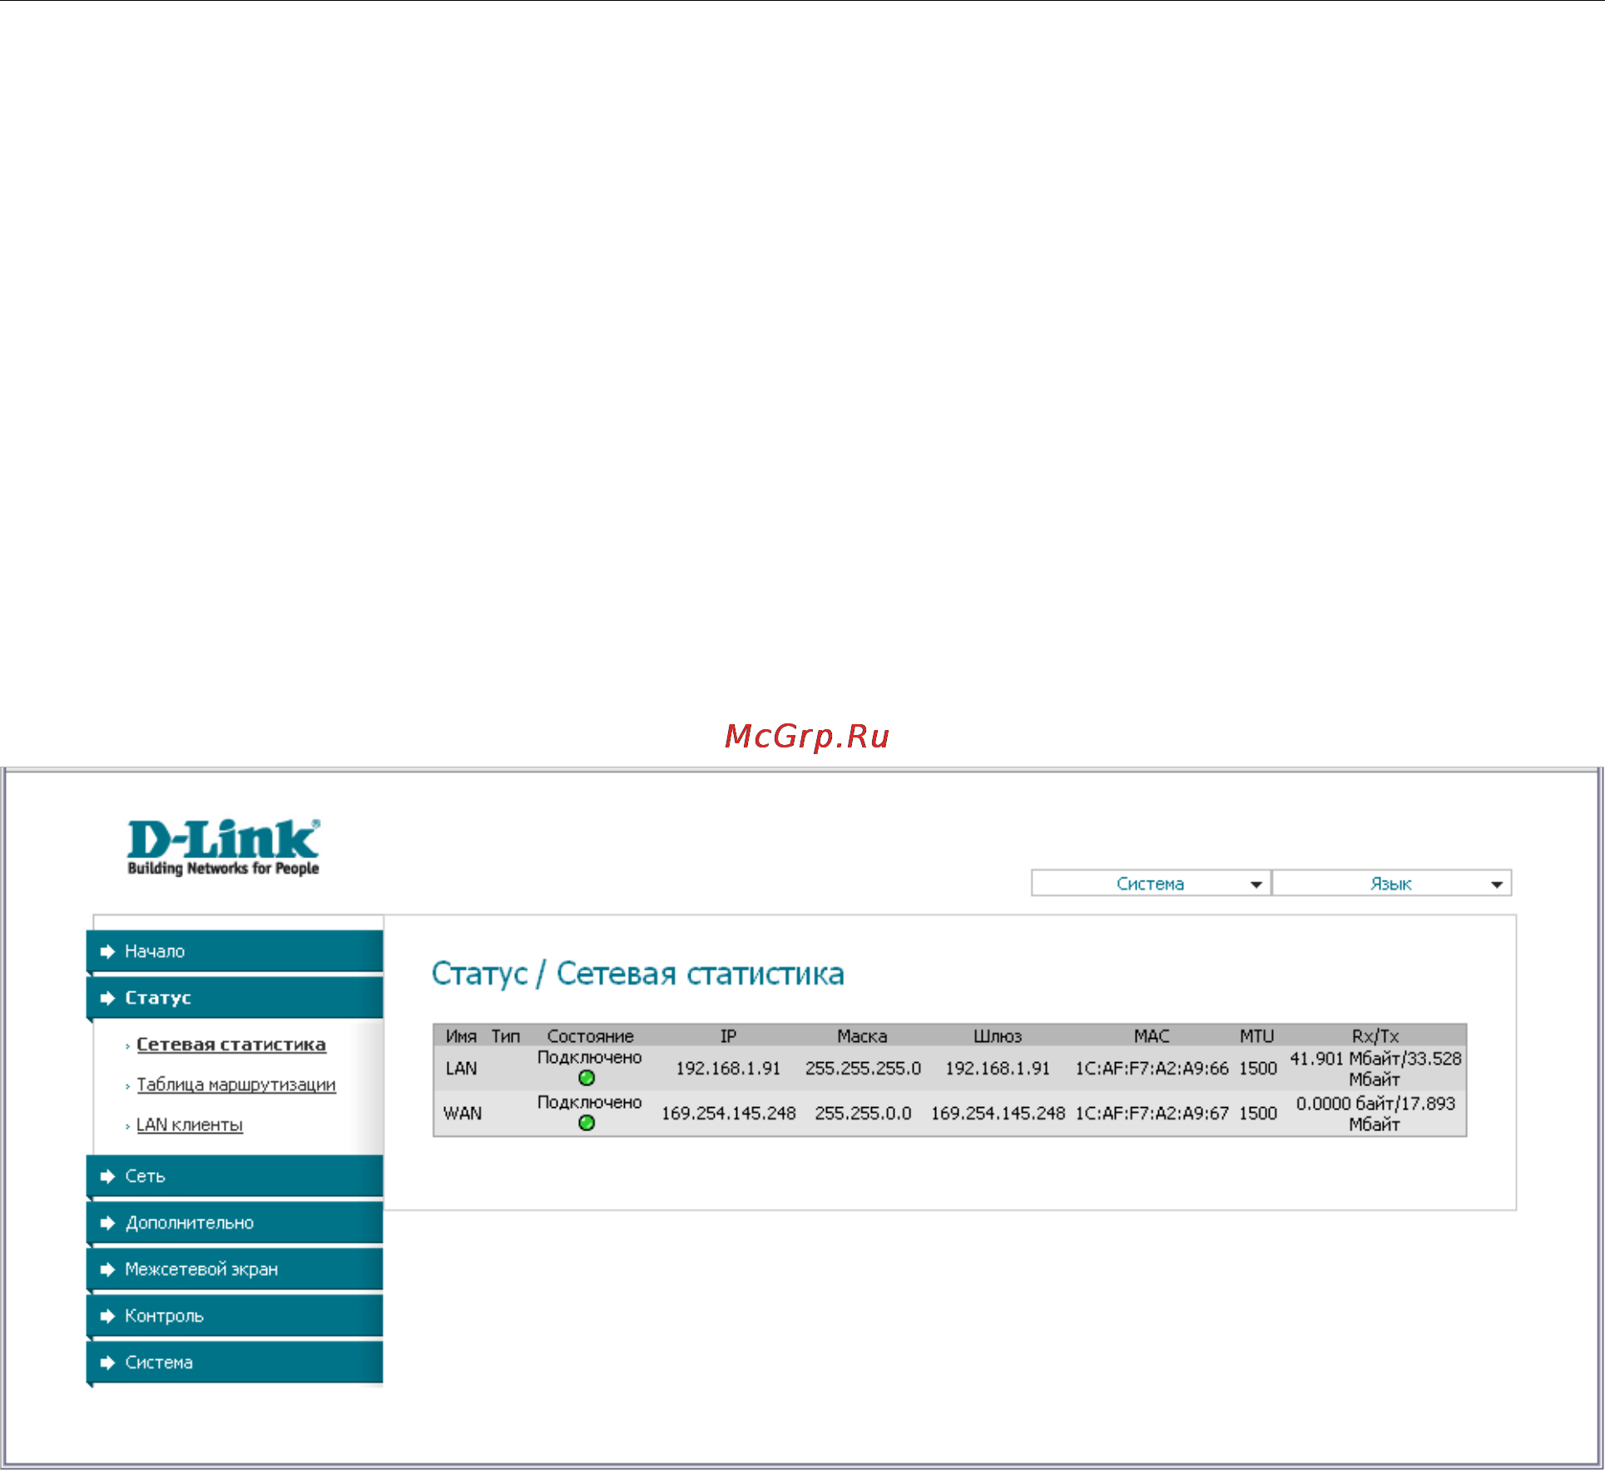Click the arrow icon beside Межсетевой экран
This screenshot has height=1470, width=1605.
(x=107, y=1269)
